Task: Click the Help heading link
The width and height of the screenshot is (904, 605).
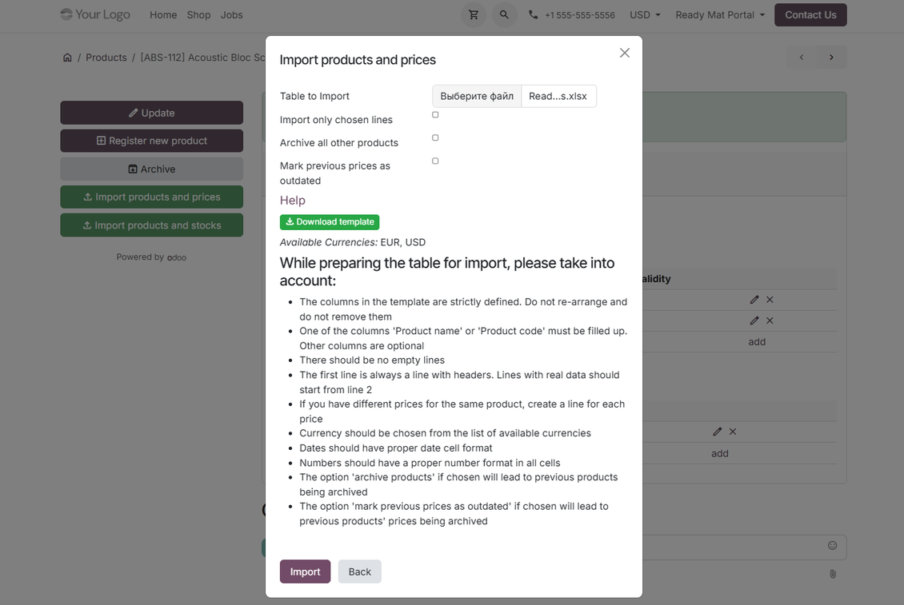Action: 292,201
